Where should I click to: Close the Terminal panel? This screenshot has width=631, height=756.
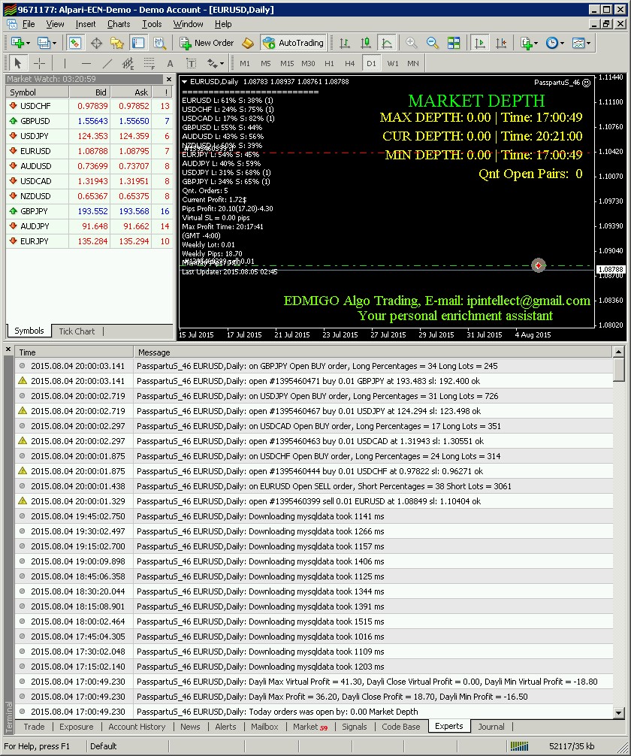pyautogui.click(x=8, y=349)
